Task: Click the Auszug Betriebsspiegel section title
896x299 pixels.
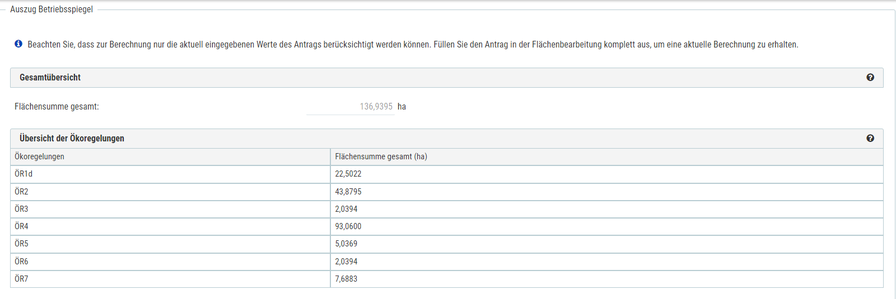Action: click(x=52, y=10)
